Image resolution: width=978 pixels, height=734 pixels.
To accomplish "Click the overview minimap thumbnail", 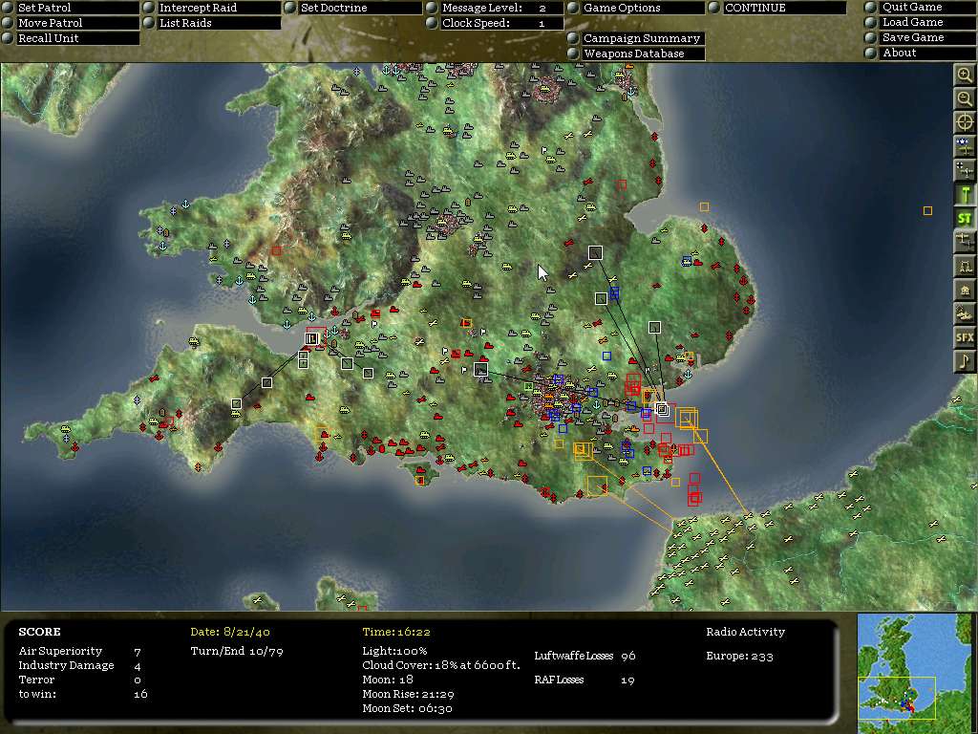I will (x=914, y=674).
